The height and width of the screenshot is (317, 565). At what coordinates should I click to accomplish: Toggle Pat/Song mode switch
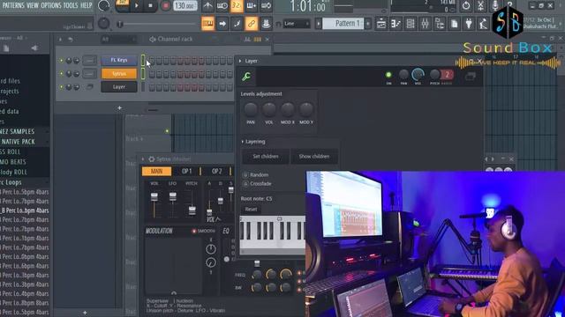point(122,6)
